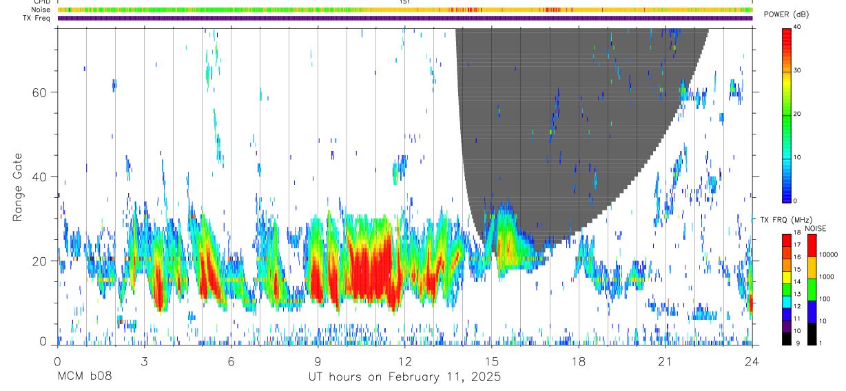Click the '10000' tick on the noise legend
The width and height of the screenshot is (846, 391).
827,254
